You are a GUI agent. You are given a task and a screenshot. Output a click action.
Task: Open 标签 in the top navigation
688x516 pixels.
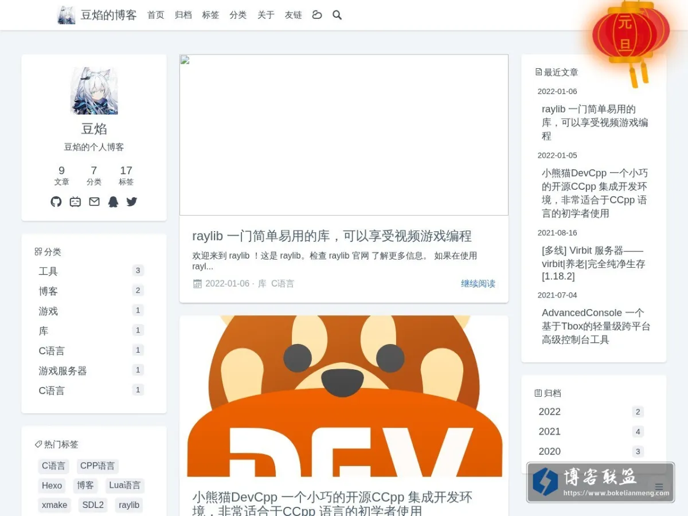click(x=211, y=15)
